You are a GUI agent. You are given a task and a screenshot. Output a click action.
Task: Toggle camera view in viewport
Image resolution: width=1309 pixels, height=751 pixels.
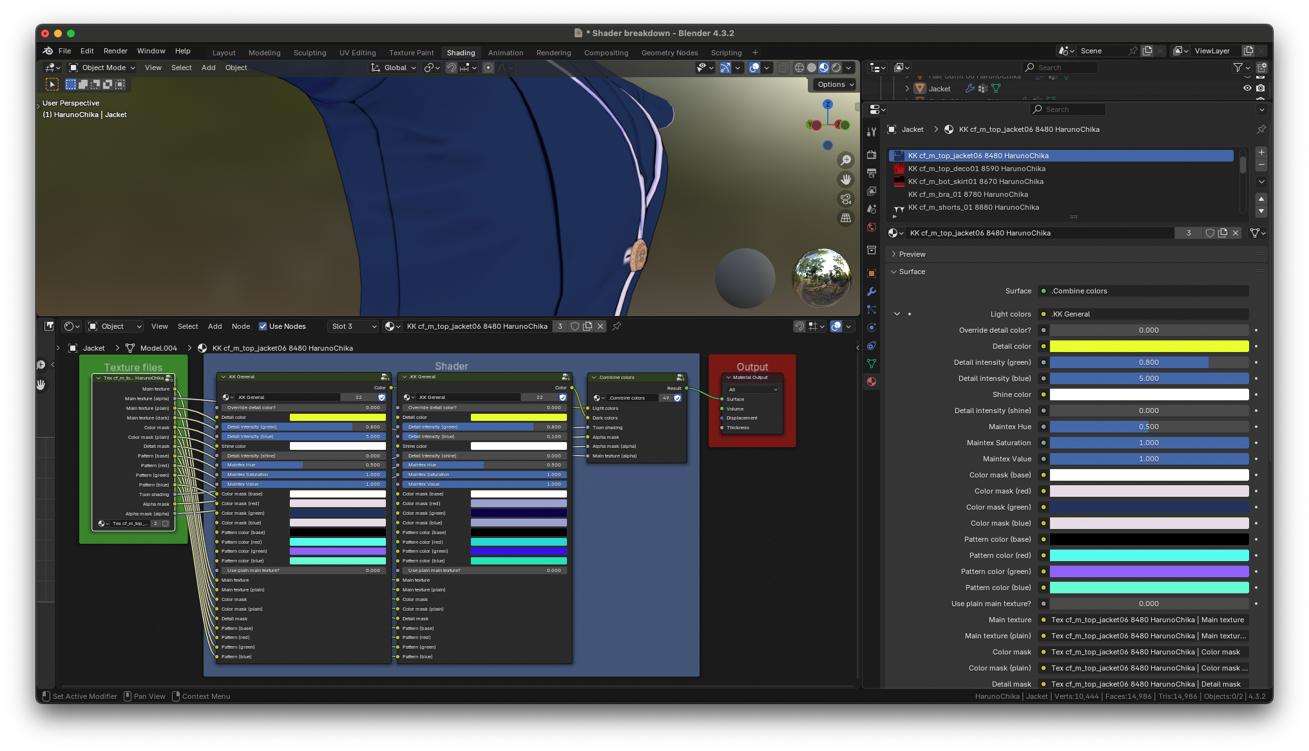[x=846, y=199]
